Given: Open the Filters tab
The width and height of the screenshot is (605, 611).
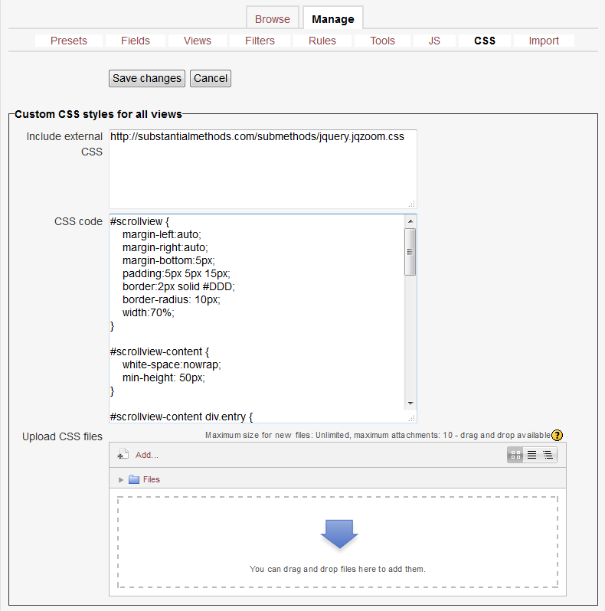Looking at the screenshot, I should tap(260, 41).
